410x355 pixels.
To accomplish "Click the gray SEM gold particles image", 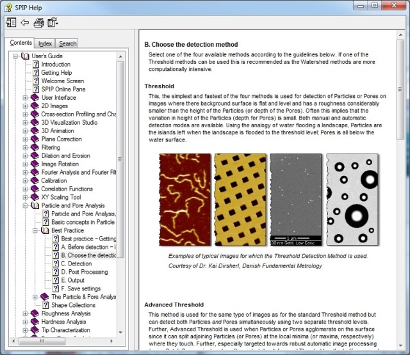I will pos(295,200).
